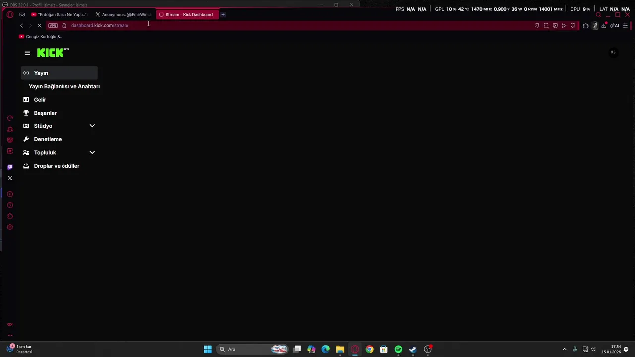Toggle the Kick hamburger menu icon
This screenshot has height=357, width=635.
click(27, 53)
